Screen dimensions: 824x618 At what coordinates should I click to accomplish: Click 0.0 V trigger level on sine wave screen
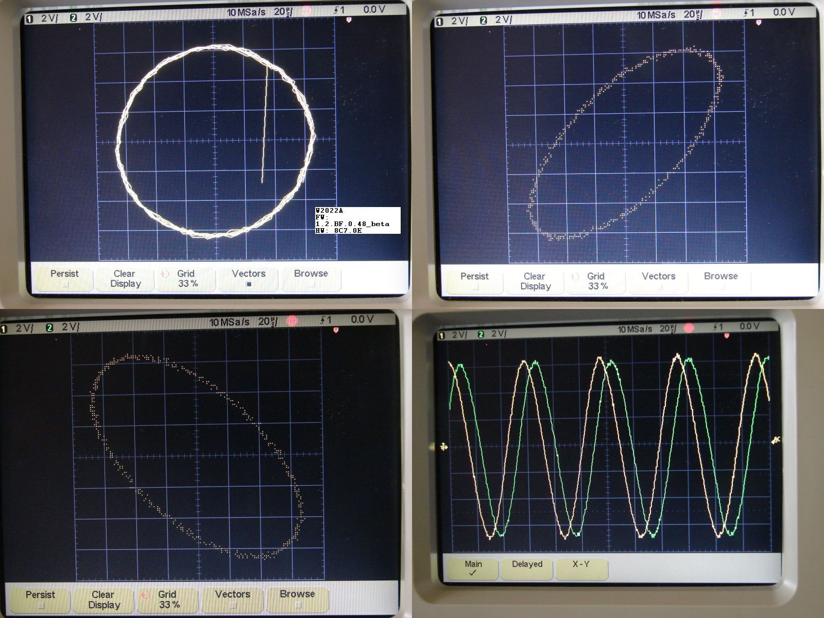point(749,327)
